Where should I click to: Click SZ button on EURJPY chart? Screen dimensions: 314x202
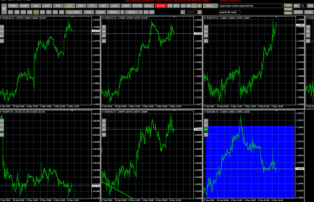tap(2, 121)
